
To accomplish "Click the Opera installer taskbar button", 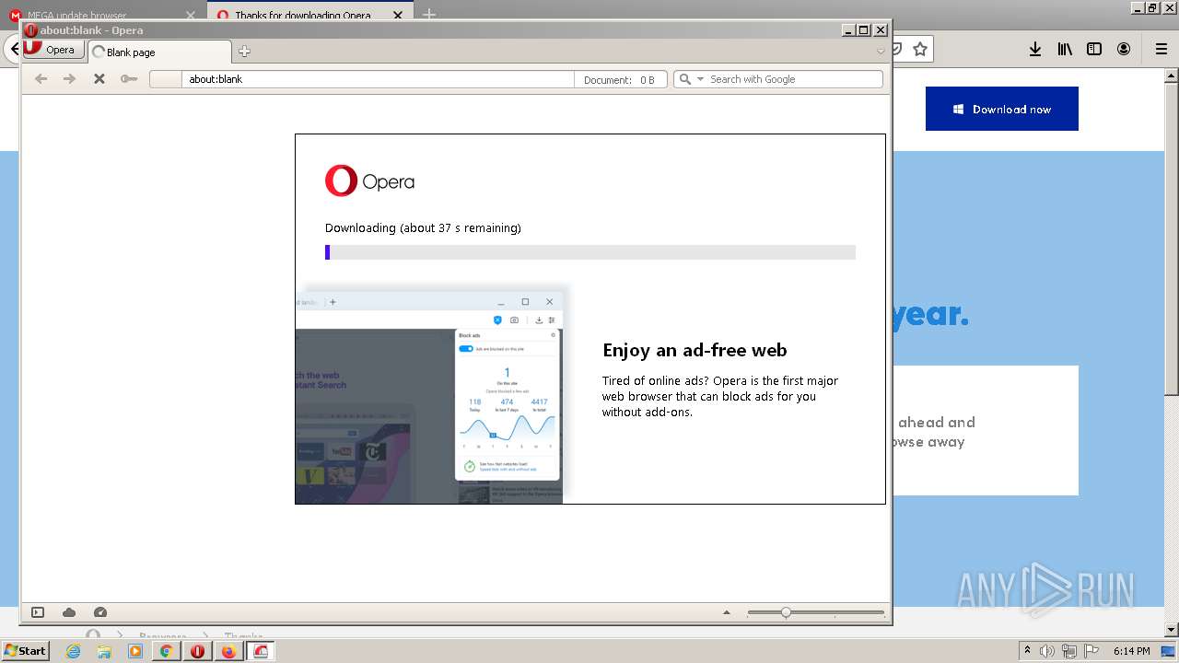I will pos(261,651).
